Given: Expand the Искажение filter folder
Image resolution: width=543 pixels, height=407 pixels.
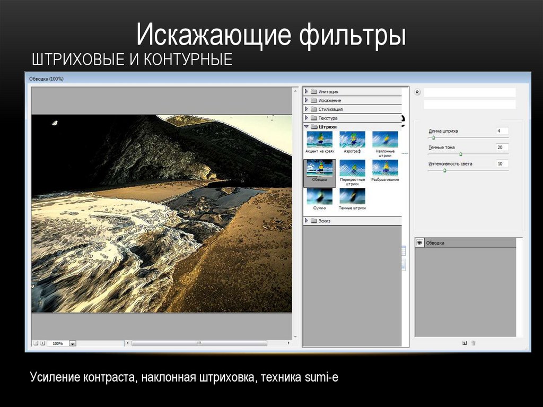Looking at the screenshot, I should point(306,100).
